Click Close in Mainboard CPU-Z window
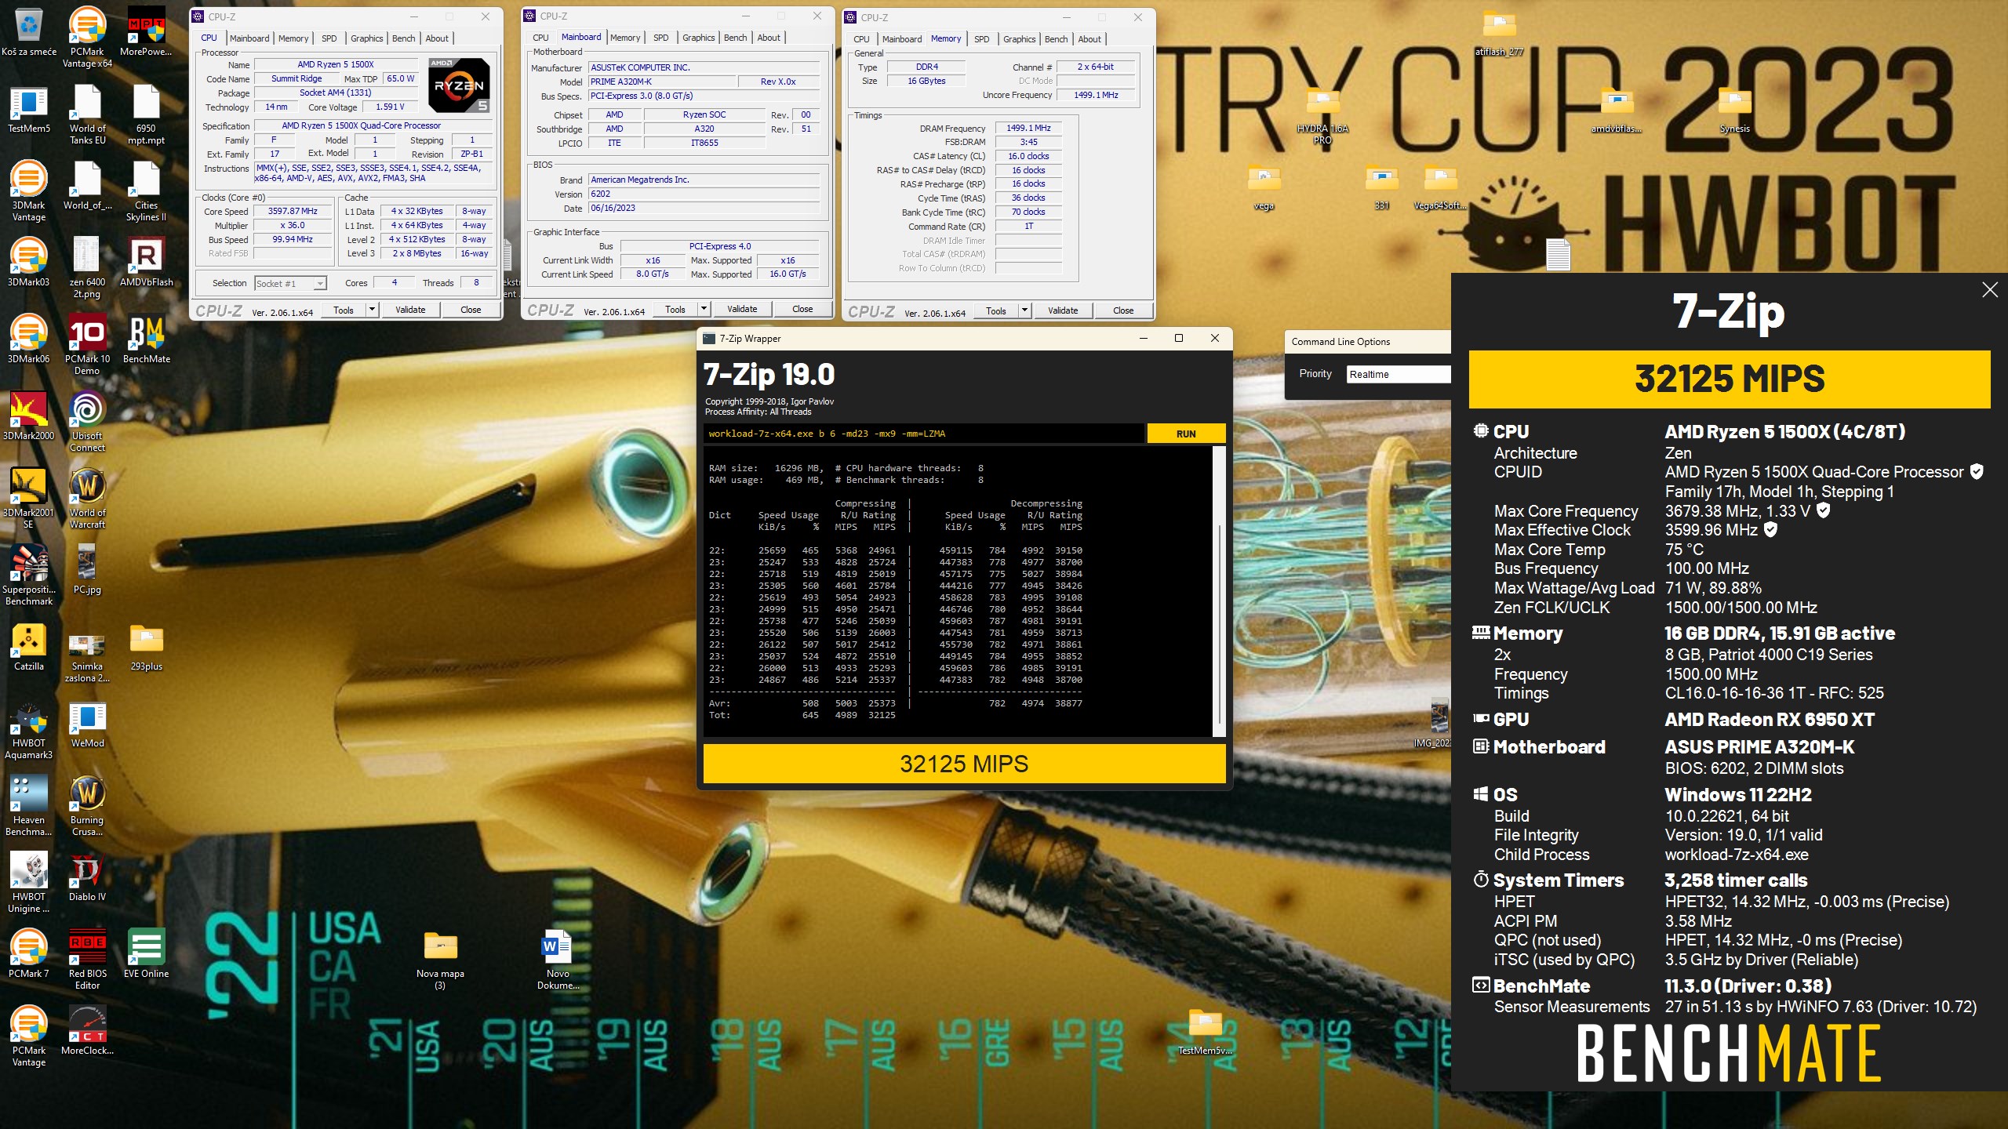 click(x=802, y=309)
